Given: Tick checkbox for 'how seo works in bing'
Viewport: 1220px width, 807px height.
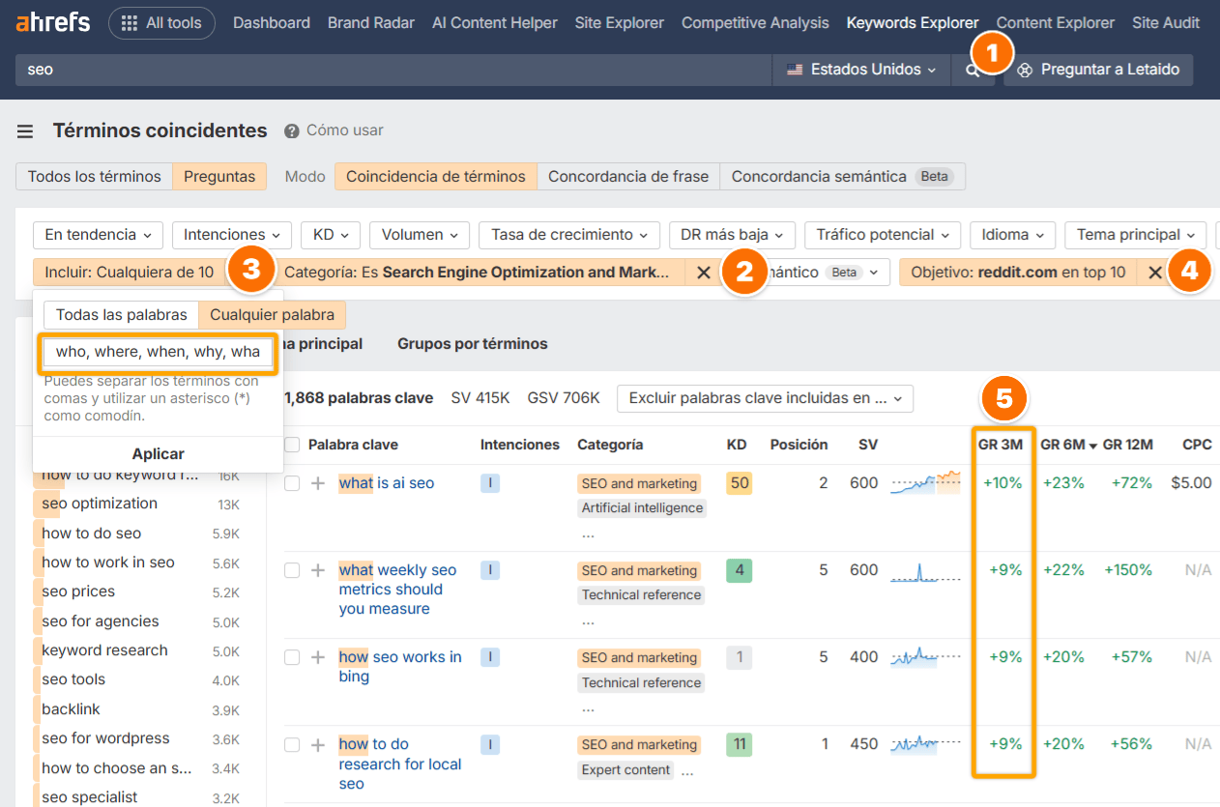Looking at the screenshot, I should [x=292, y=657].
